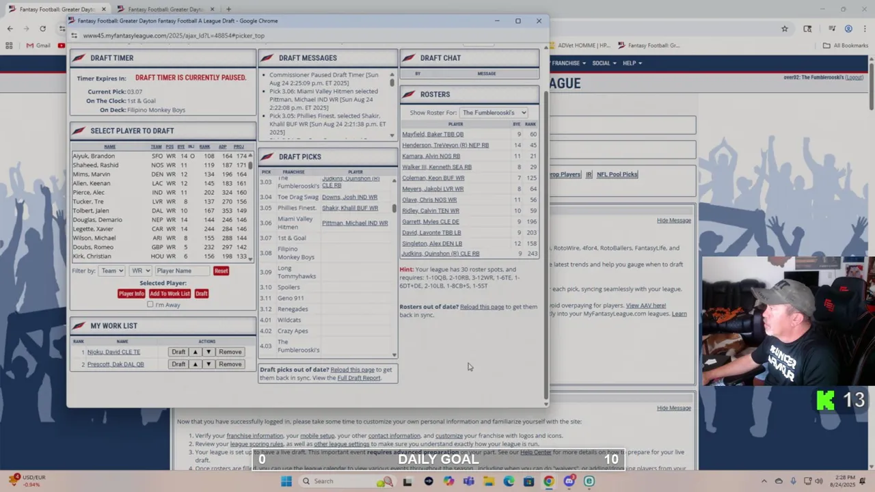Open Windows Start menu
This screenshot has height=492, width=875.
pos(286,481)
